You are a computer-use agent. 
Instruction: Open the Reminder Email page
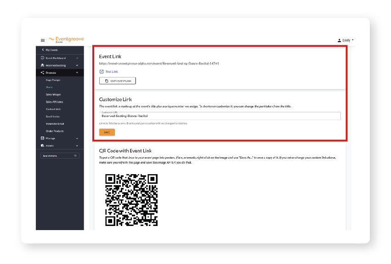coord(55,124)
